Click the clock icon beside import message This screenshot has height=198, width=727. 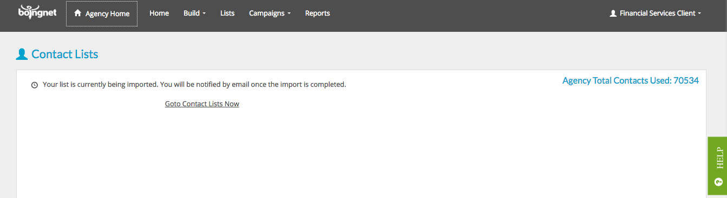click(35, 85)
